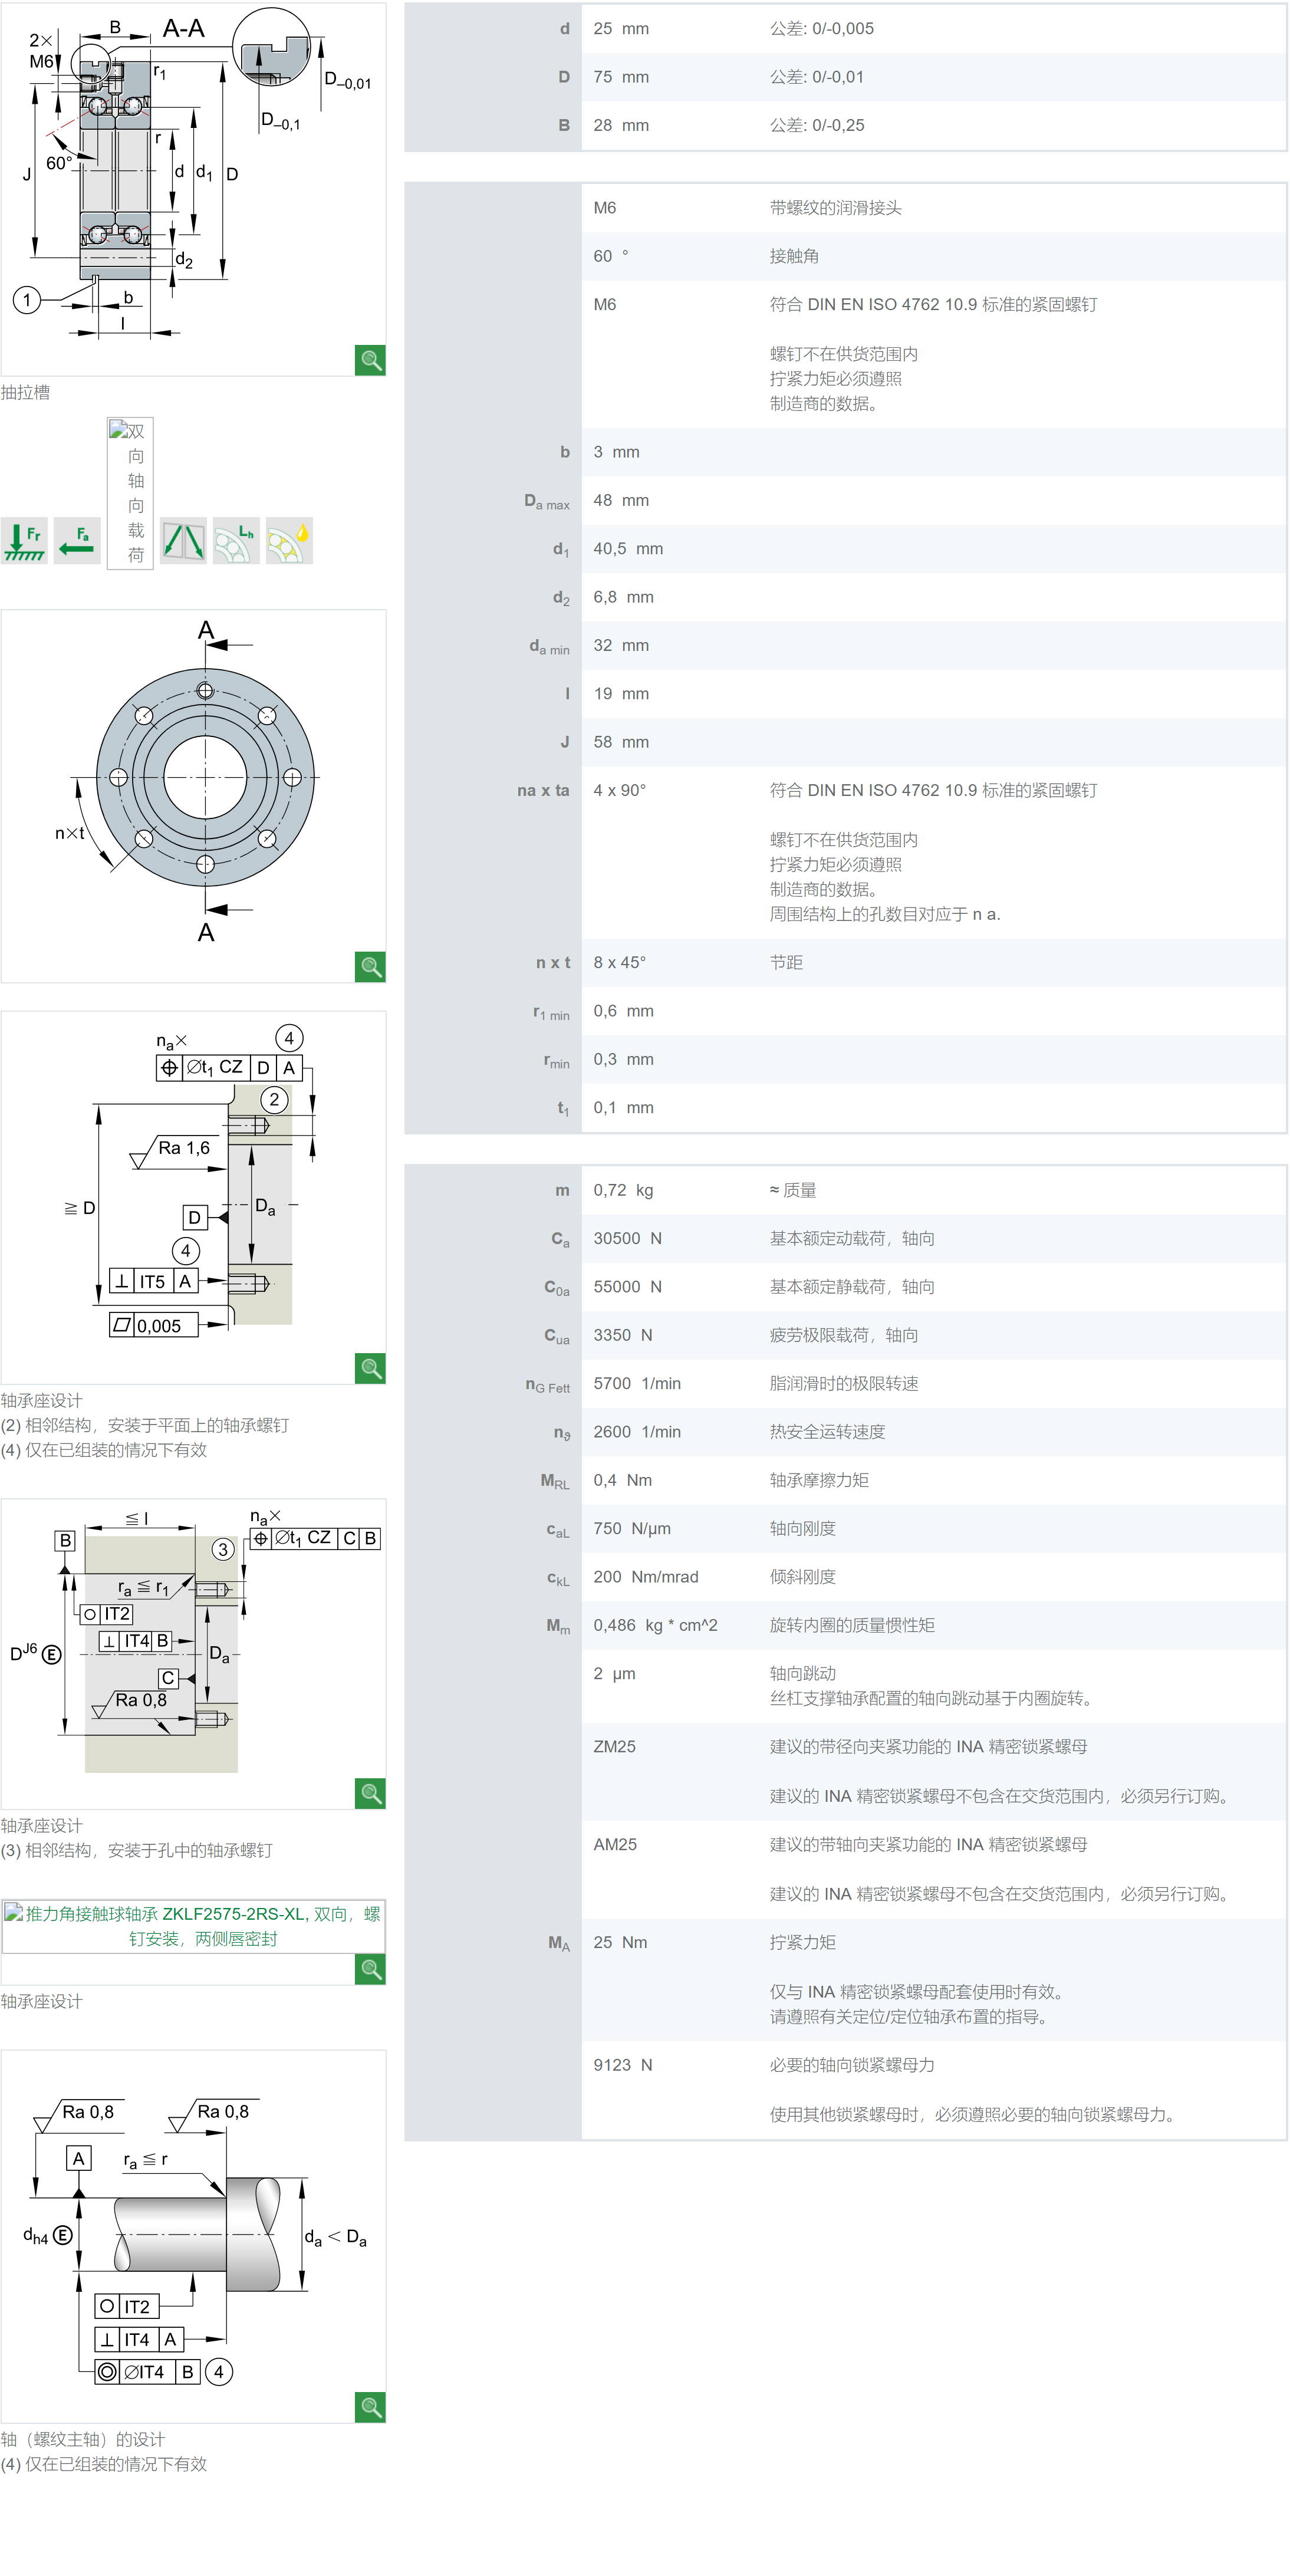Screen dimensions: 1290x2576
Task: Select the 0,486 kg * cm^2 value
Action: 655,1625
